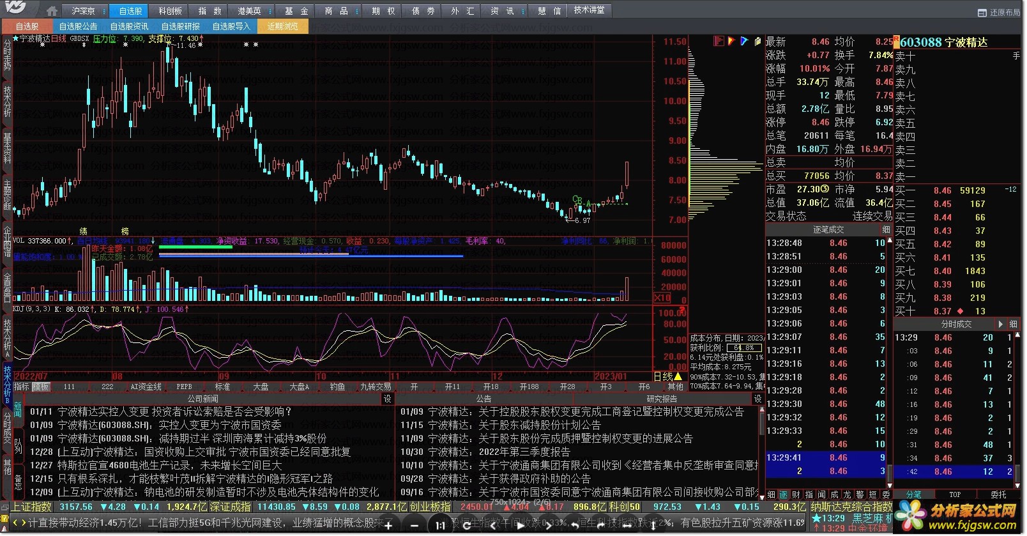This screenshot has height=536, width=1027.
Task: Click the 创业板指 label in status bar
Action: tap(430, 507)
